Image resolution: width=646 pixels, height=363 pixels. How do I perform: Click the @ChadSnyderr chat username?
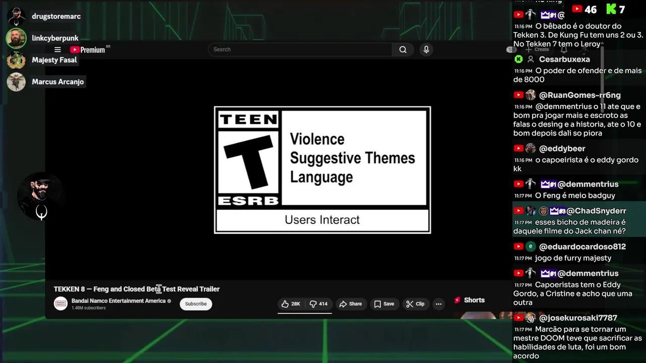click(x=596, y=211)
